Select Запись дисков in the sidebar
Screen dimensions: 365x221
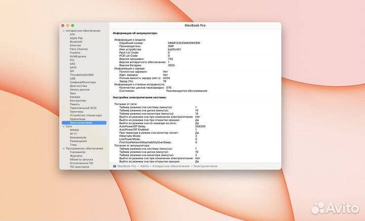pos(80,90)
